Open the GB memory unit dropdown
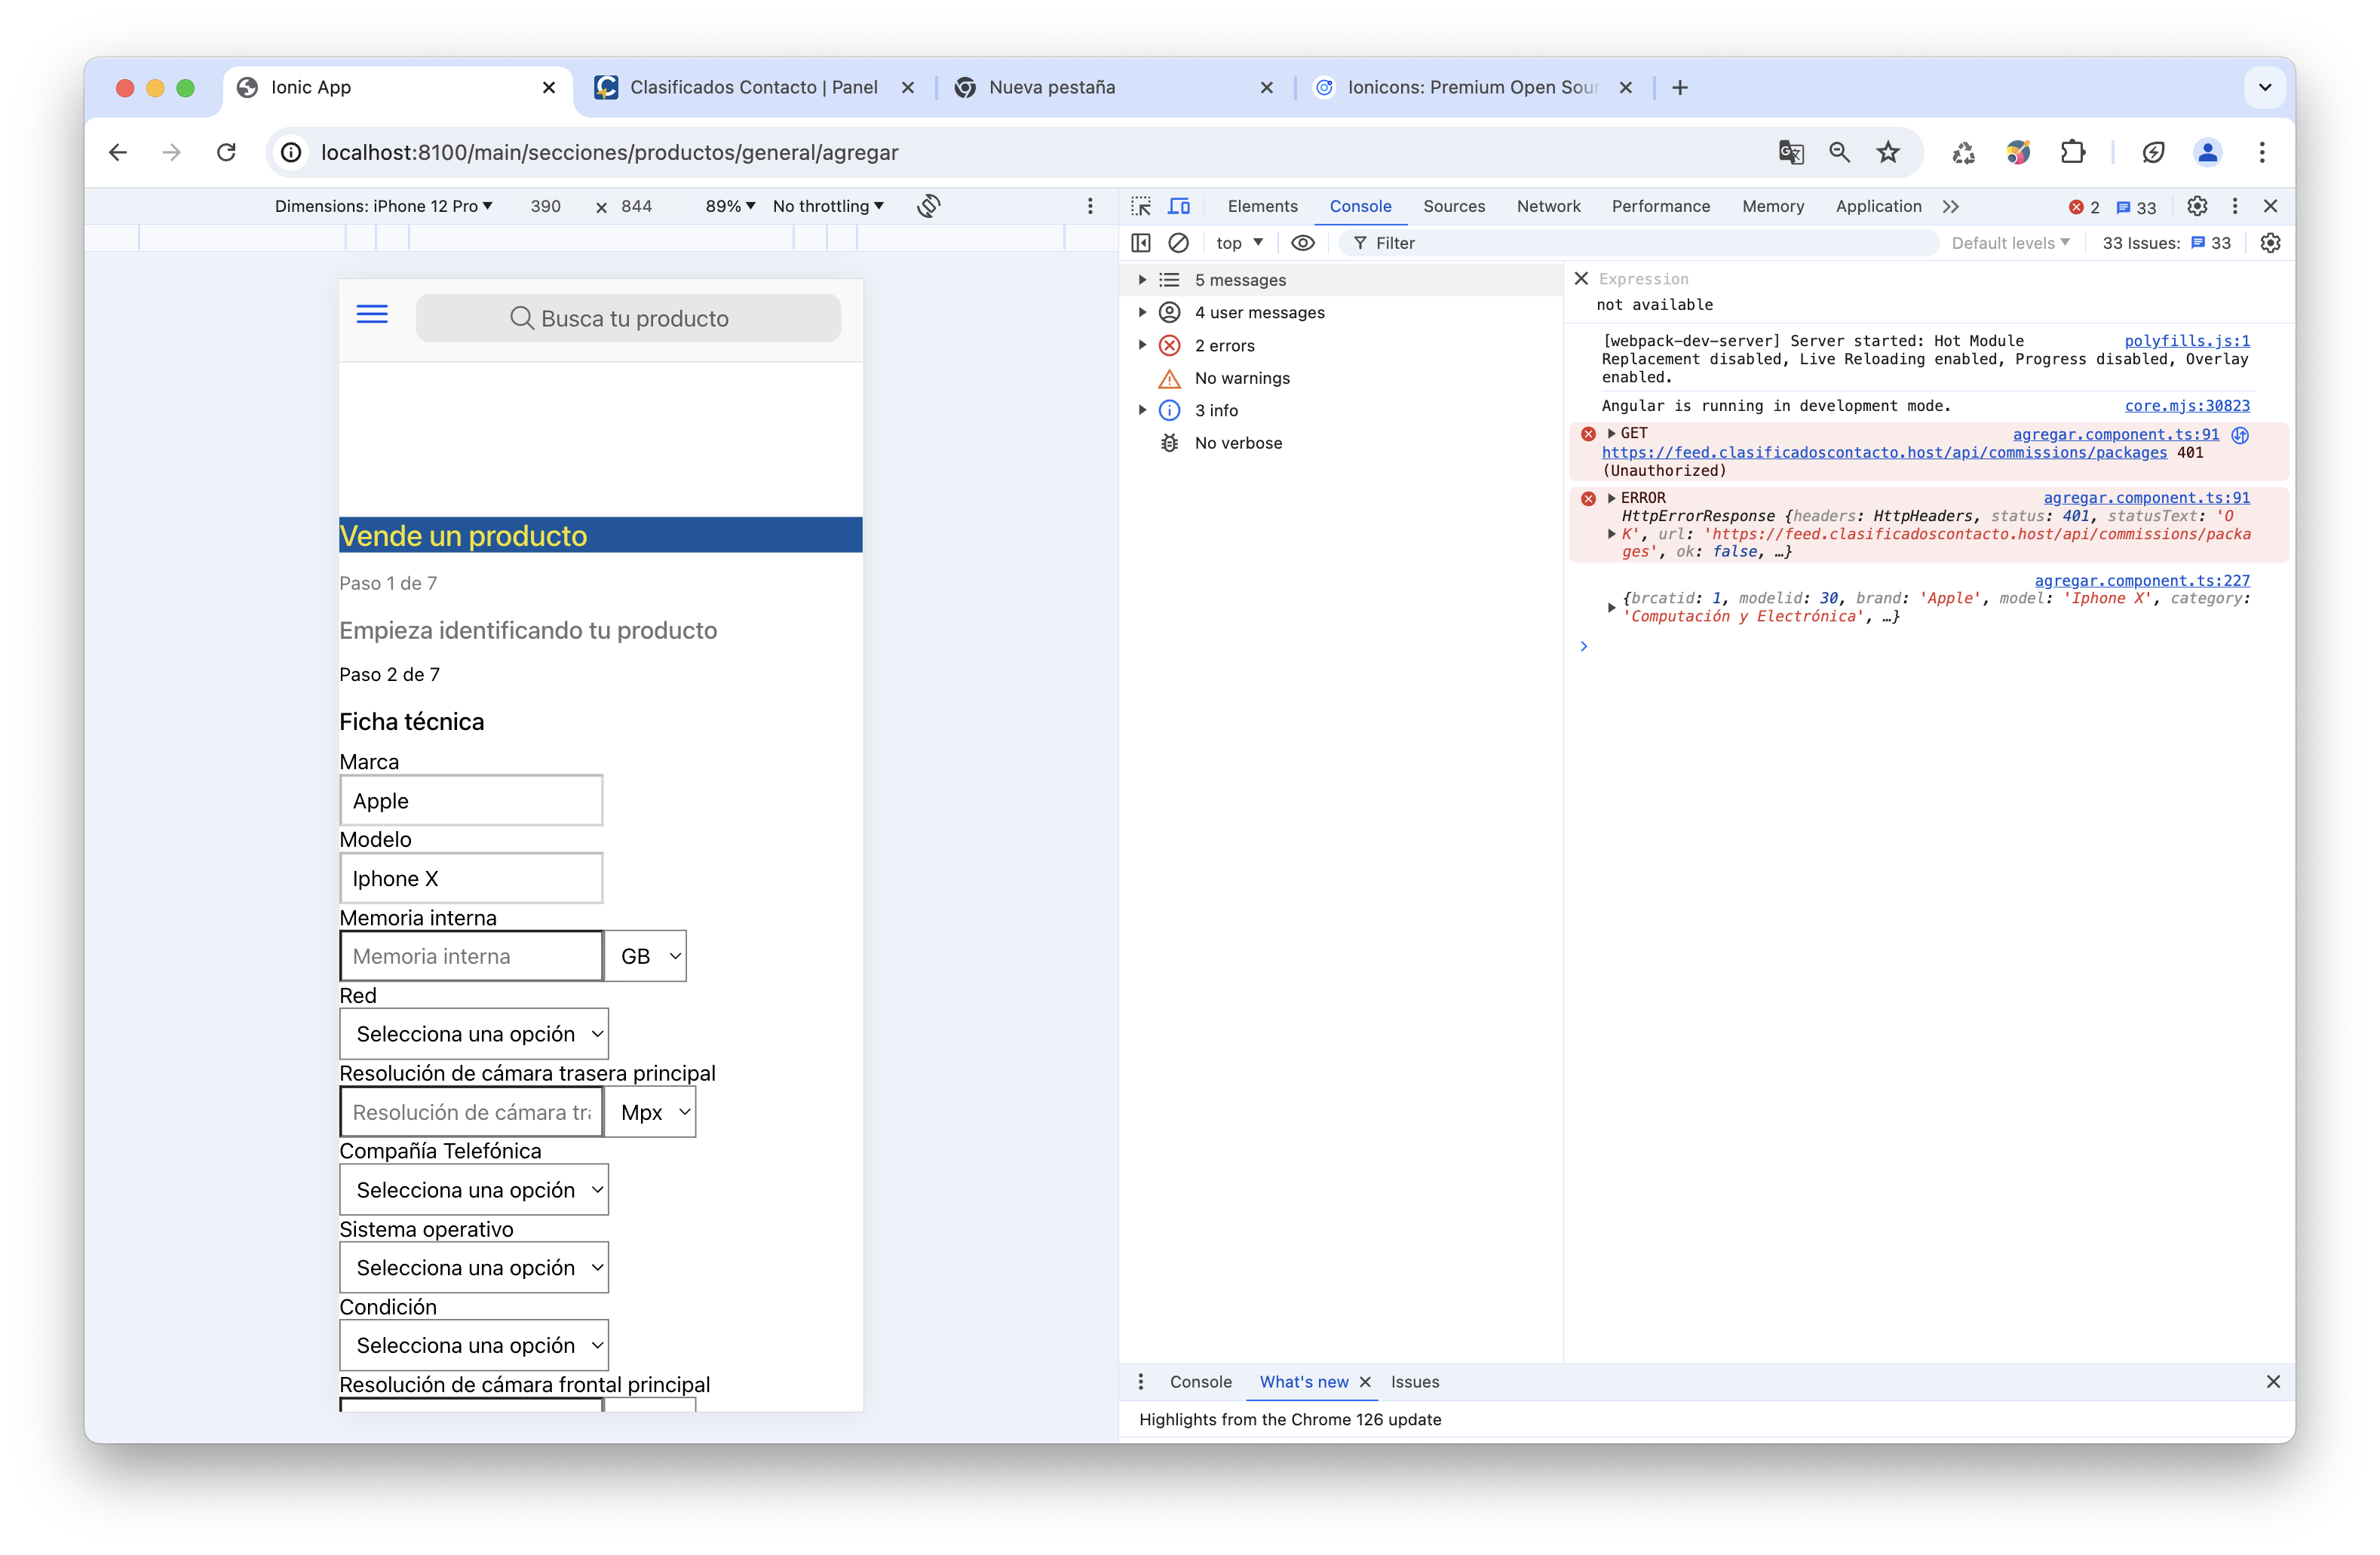 point(646,956)
